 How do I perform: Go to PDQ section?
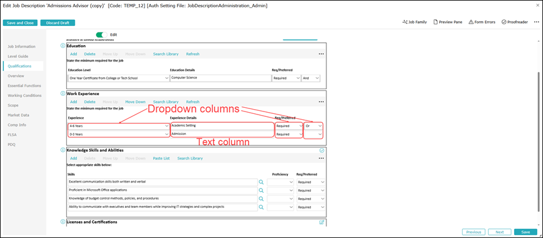pos(11,145)
